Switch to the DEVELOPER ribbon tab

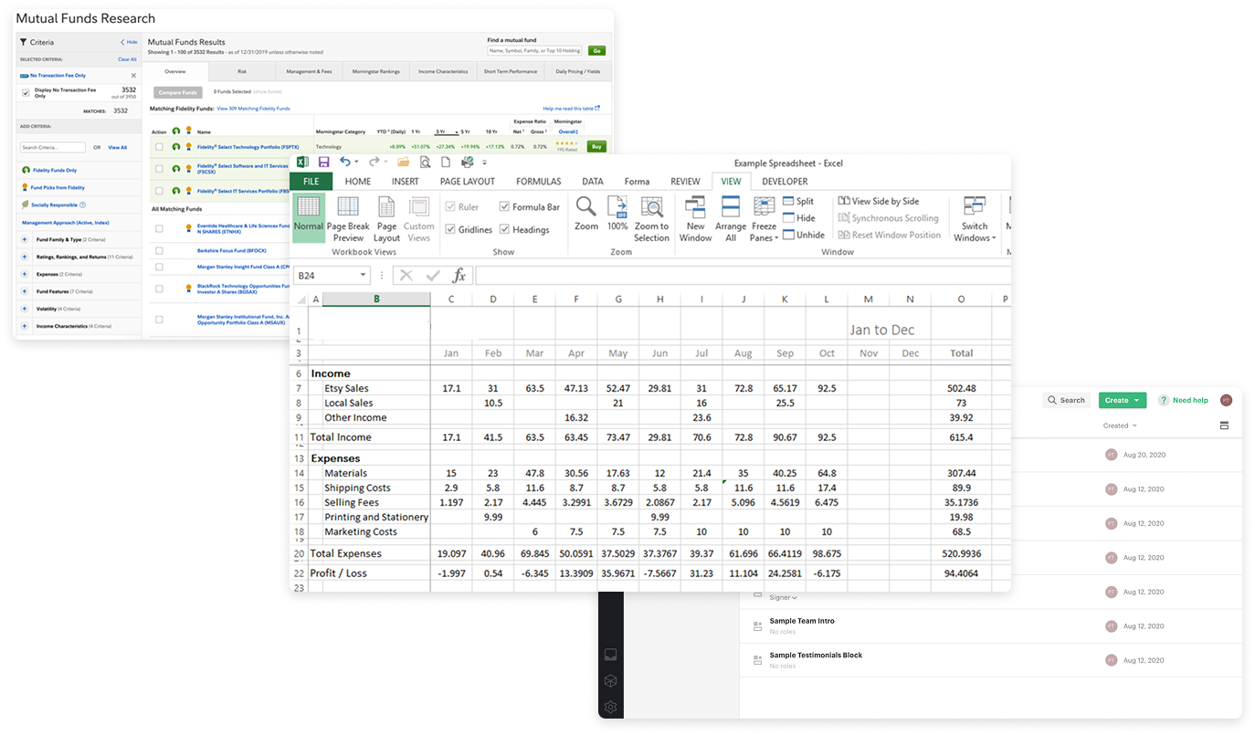click(x=785, y=182)
